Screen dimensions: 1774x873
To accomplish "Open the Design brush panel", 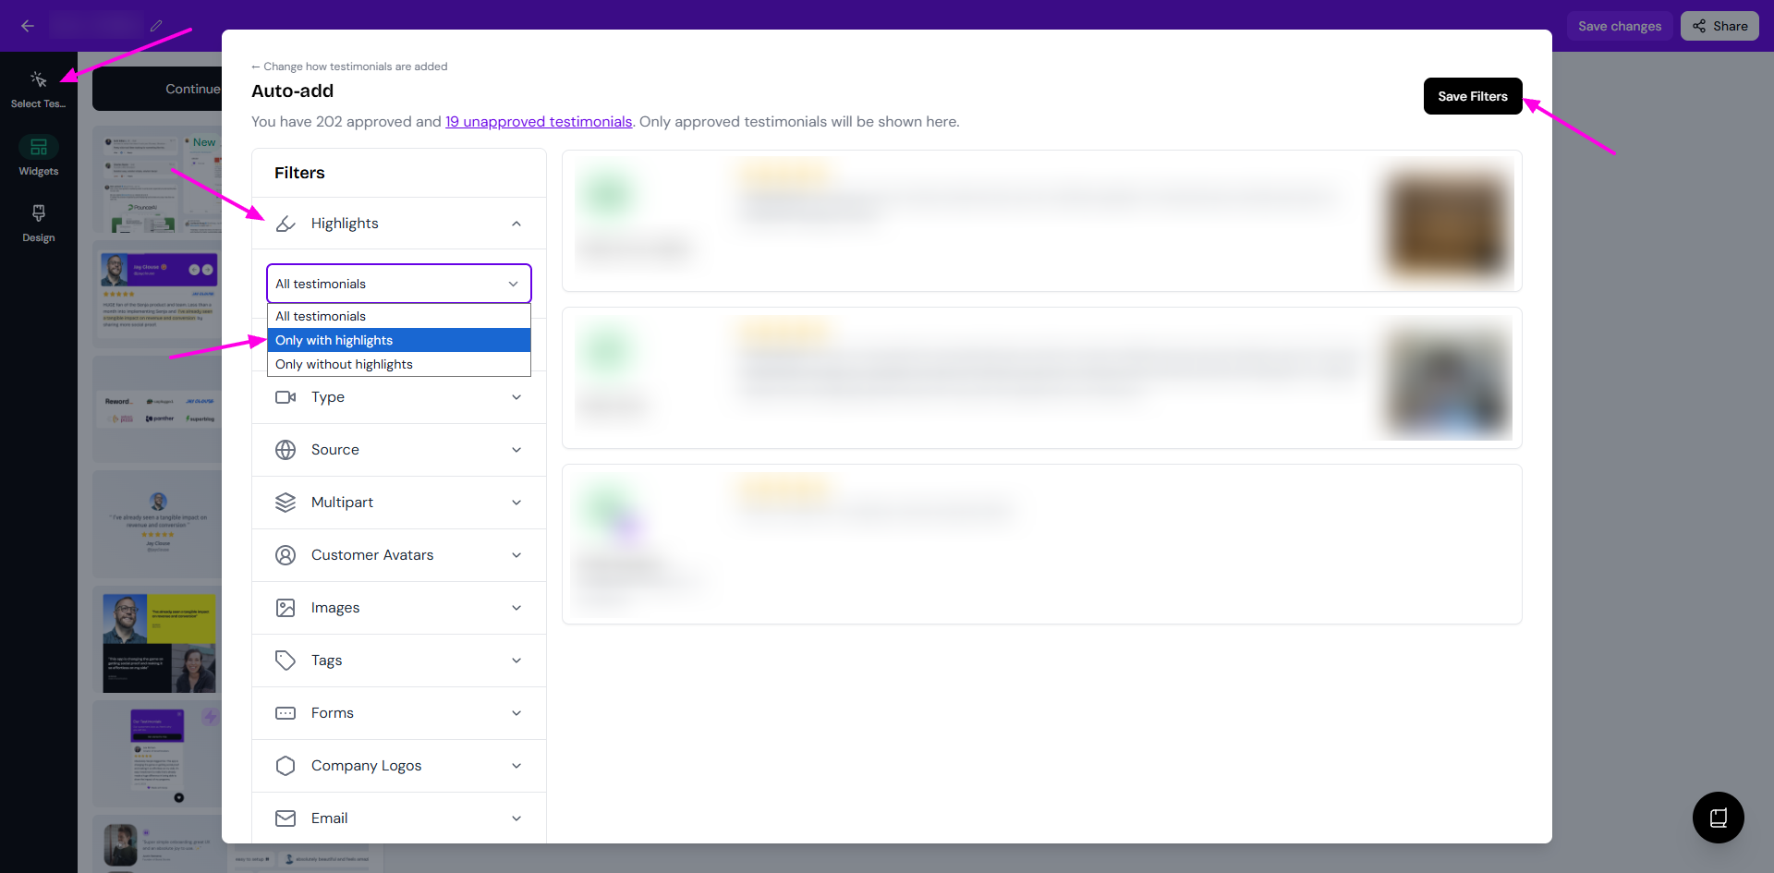I will tap(38, 213).
